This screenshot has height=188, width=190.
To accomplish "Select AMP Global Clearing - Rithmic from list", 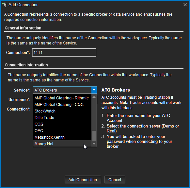I will (62, 98).
